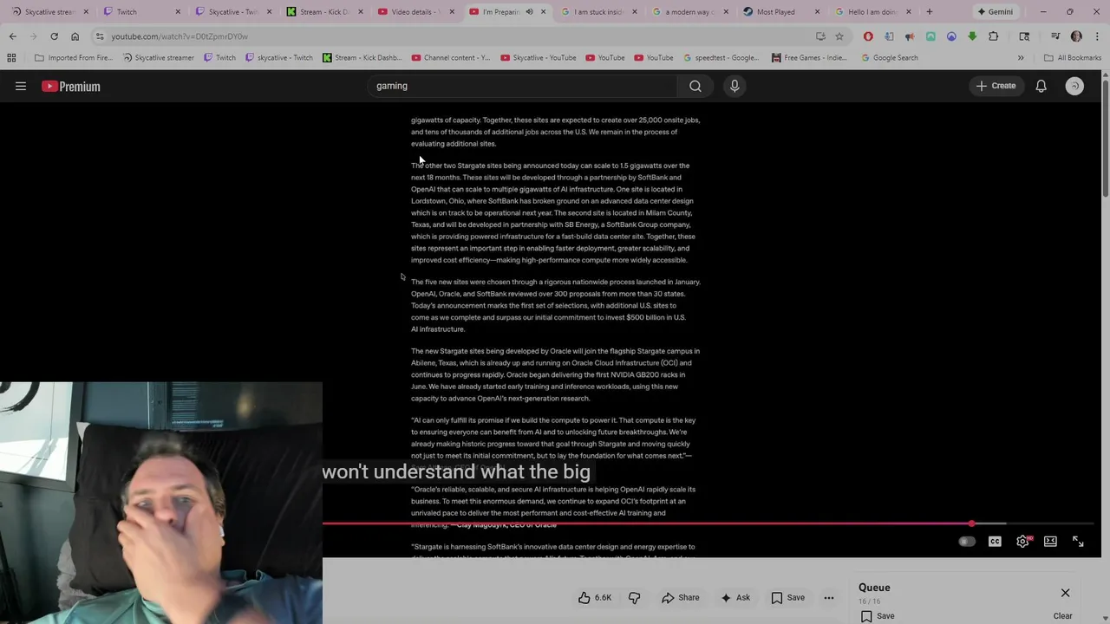
Task: Open speedtest - Google bookmark
Action: click(x=721, y=57)
